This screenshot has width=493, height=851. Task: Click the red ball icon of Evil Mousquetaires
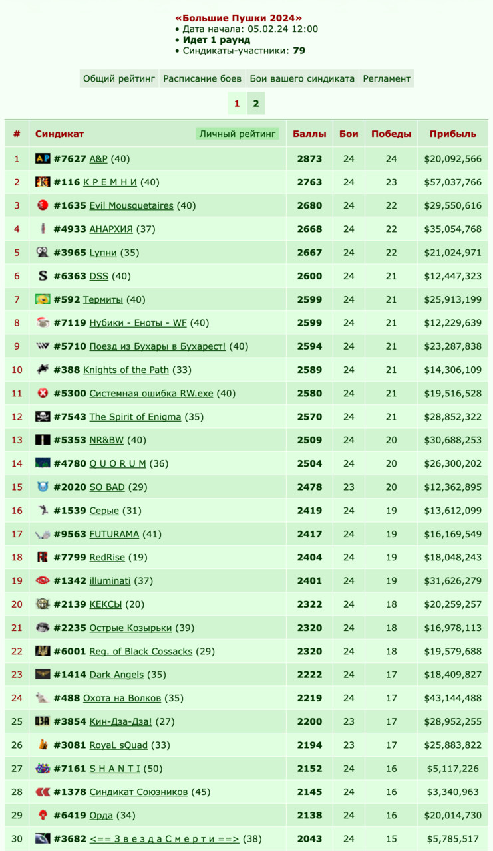point(43,205)
